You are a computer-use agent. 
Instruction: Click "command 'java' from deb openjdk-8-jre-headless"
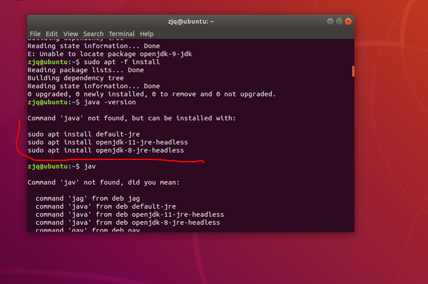pyautogui.click(x=128, y=222)
